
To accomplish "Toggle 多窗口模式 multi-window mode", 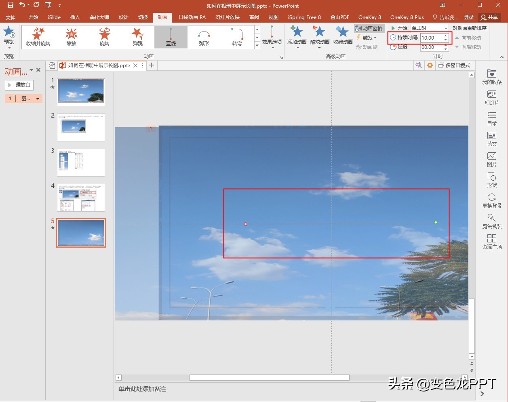I will [x=454, y=65].
